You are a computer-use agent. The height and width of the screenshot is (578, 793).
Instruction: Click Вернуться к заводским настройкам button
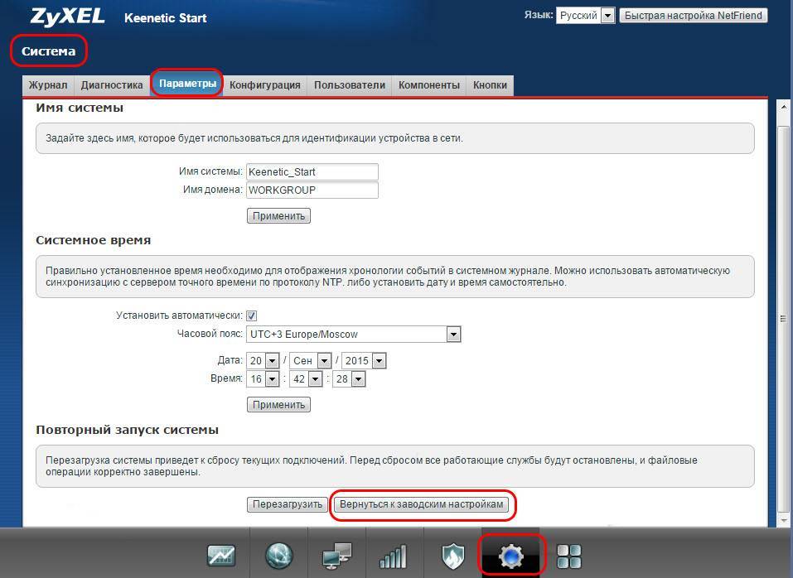422,503
